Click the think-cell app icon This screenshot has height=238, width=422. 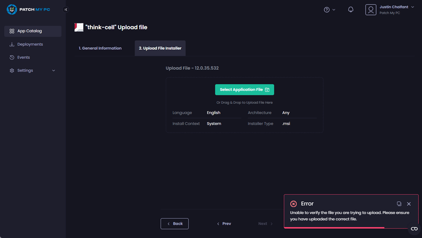79,27
